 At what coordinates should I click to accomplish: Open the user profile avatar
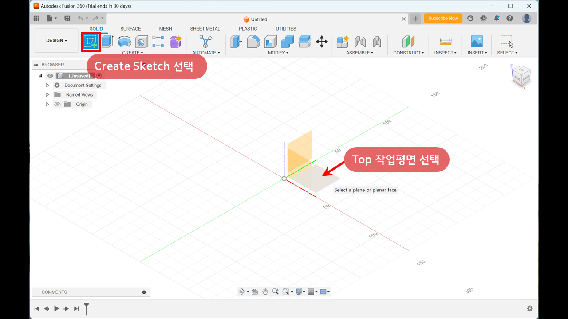point(527,18)
